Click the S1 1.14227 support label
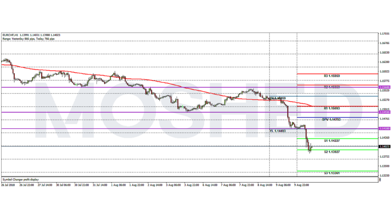Image resolution: width=391 pixels, height=220 pixels. [x=332, y=141]
